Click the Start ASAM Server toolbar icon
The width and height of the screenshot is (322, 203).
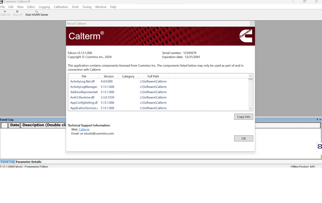tap(37, 11)
